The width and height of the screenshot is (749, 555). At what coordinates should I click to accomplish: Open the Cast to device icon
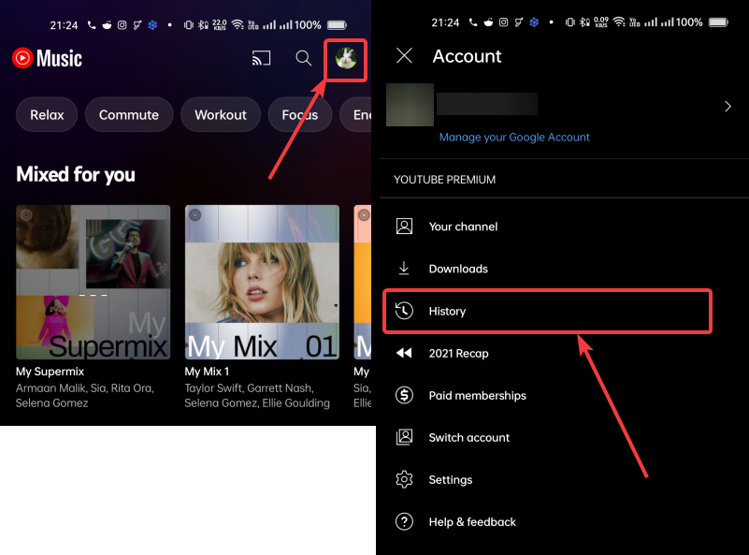click(261, 58)
